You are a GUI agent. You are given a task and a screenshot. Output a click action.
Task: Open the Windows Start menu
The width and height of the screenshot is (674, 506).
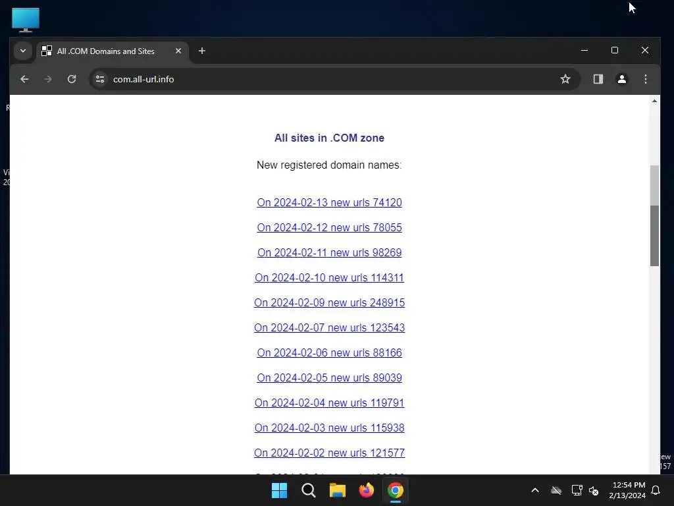279,490
